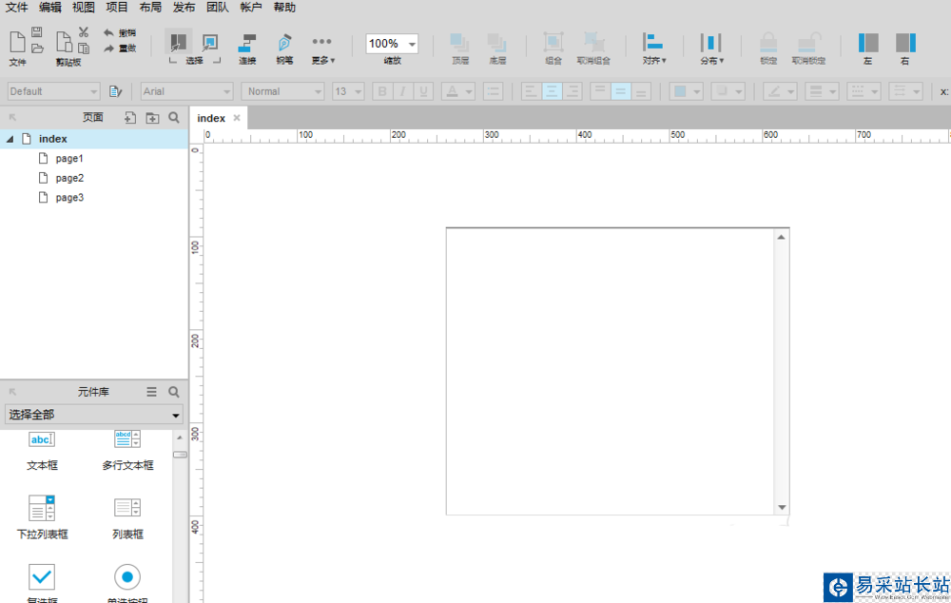Toggle the right panel 右 button
Viewport: 951px width, 603px height.
[x=905, y=49]
